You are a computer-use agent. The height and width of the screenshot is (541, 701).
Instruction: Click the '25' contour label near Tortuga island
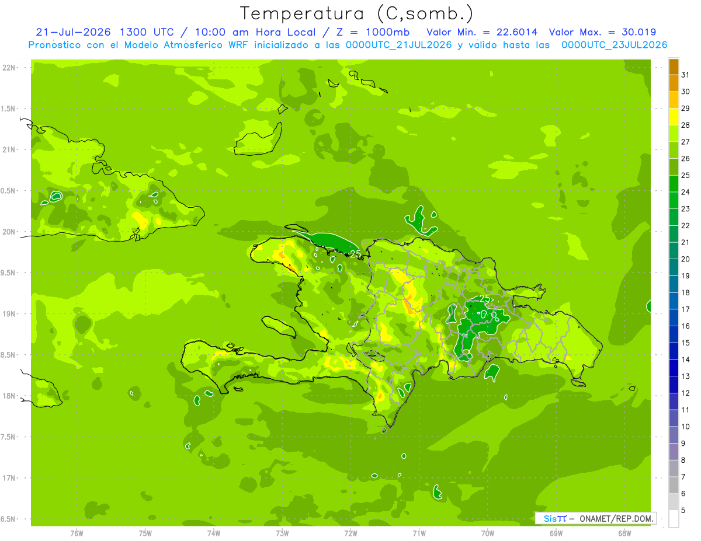coord(355,254)
